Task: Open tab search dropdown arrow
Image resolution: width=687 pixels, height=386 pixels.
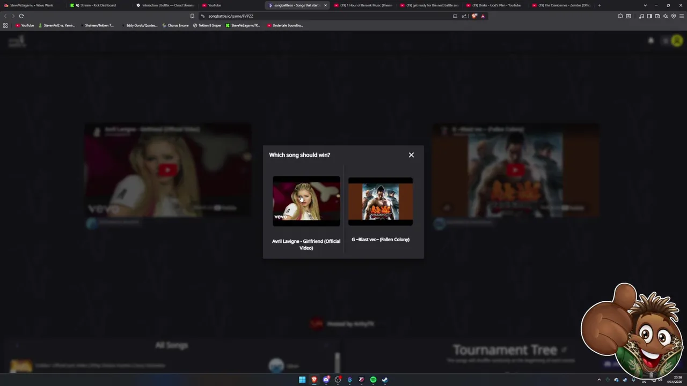Action: (x=645, y=5)
